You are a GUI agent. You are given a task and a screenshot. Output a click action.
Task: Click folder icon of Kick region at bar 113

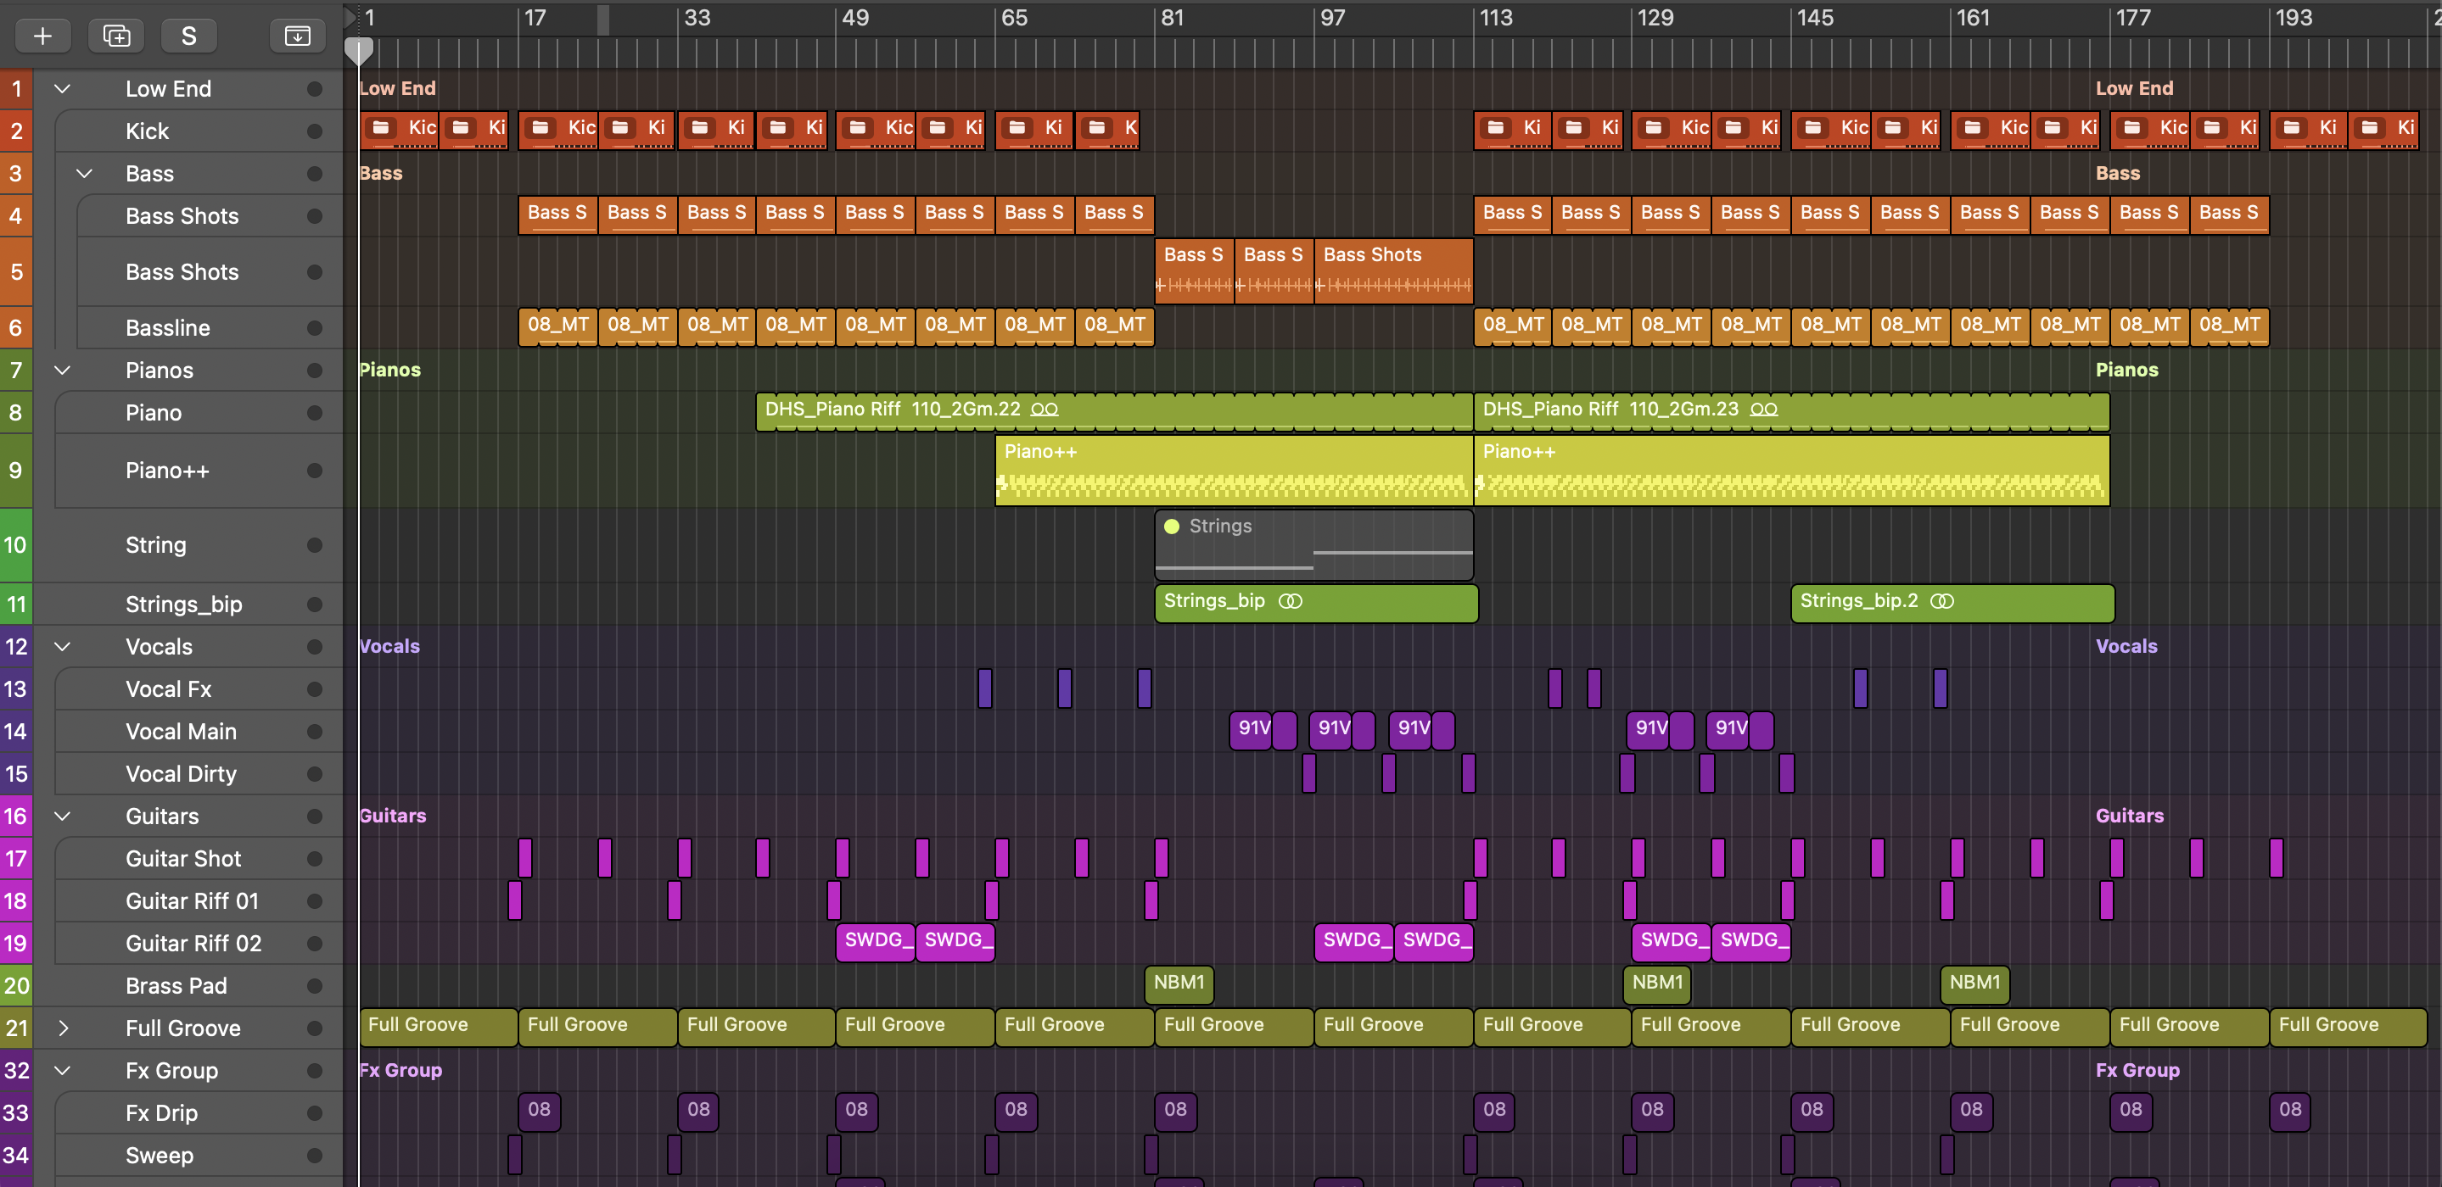point(1496,128)
